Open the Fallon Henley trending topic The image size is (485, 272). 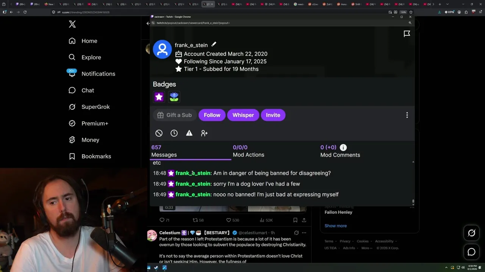point(338,212)
